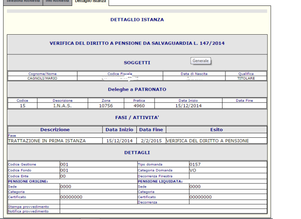The width and height of the screenshot is (301, 219).
Task: Click the Tipo domanda value 0157
Action: (228, 164)
